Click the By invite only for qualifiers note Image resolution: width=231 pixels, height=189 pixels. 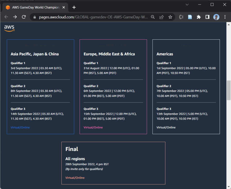point(84,169)
